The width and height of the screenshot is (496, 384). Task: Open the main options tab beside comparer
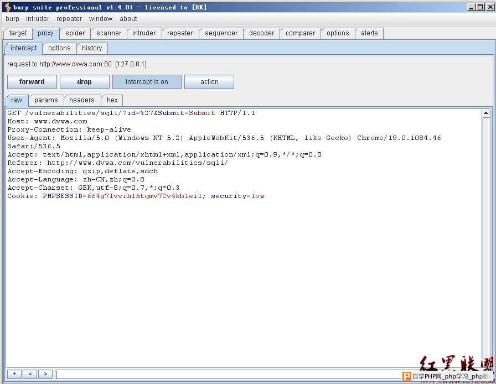click(x=338, y=33)
